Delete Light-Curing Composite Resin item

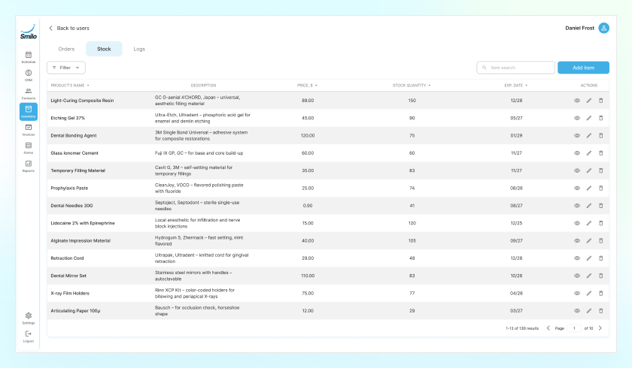(x=601, y=101)
